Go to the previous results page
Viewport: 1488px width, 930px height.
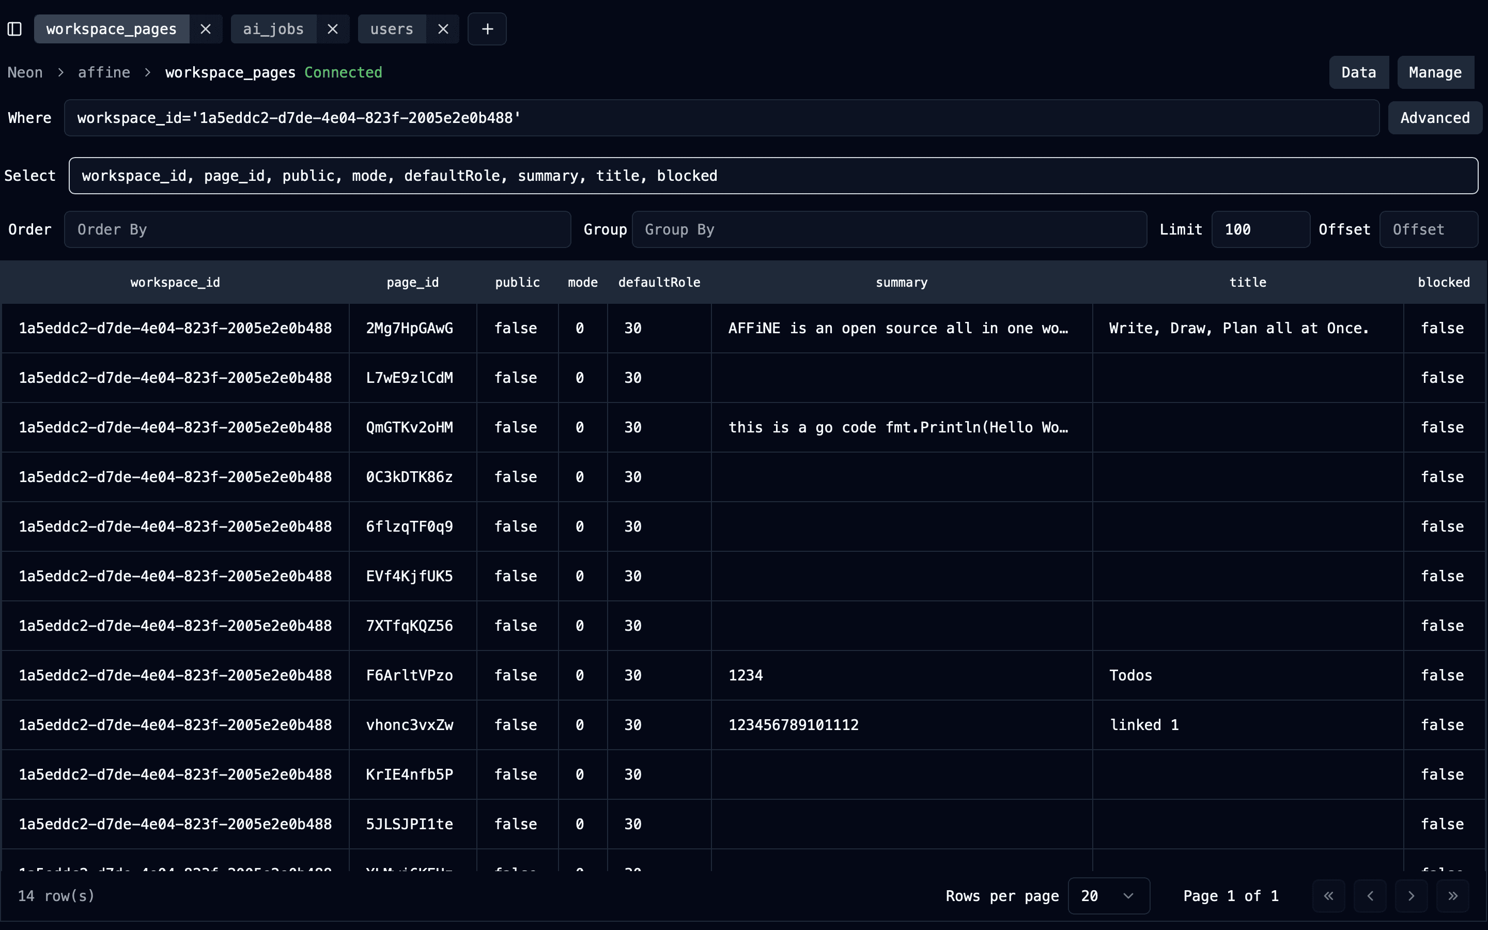coord(1370,895)
